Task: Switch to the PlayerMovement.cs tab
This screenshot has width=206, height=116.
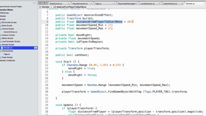Action: (x=80, y=4)
